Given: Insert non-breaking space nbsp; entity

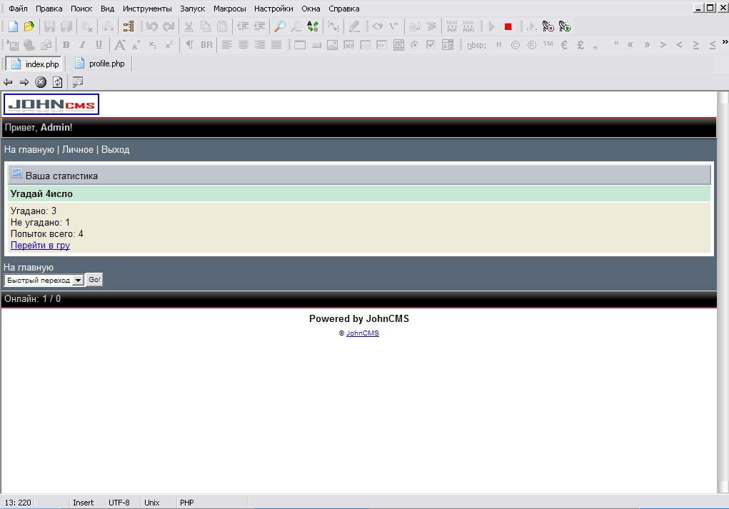Looking at the screenshot, I should 476,45.
